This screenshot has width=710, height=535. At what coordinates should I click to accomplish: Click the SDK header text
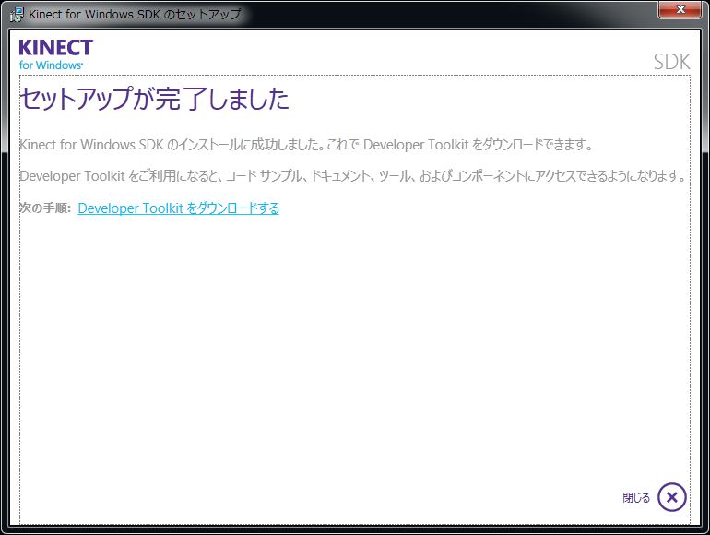(x=671, y=62)
